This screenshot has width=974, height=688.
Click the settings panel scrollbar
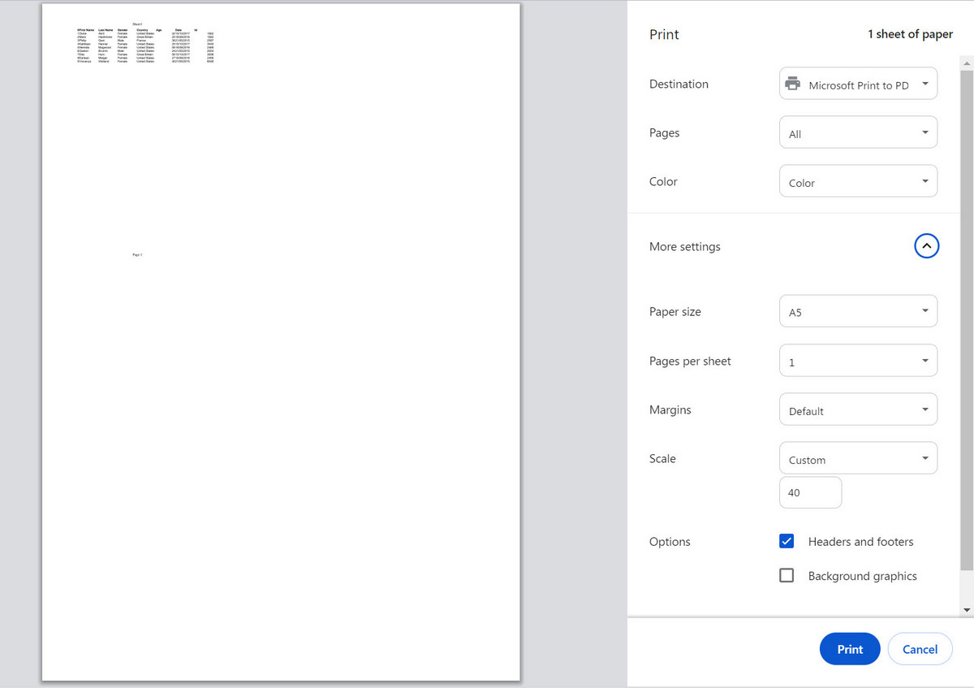(x=966, y=325)
